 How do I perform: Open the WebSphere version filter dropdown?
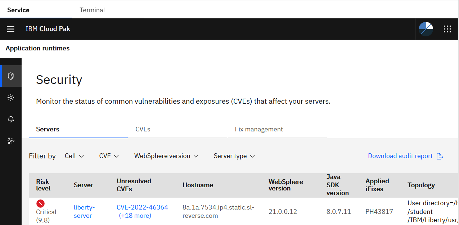coord(166,156)
